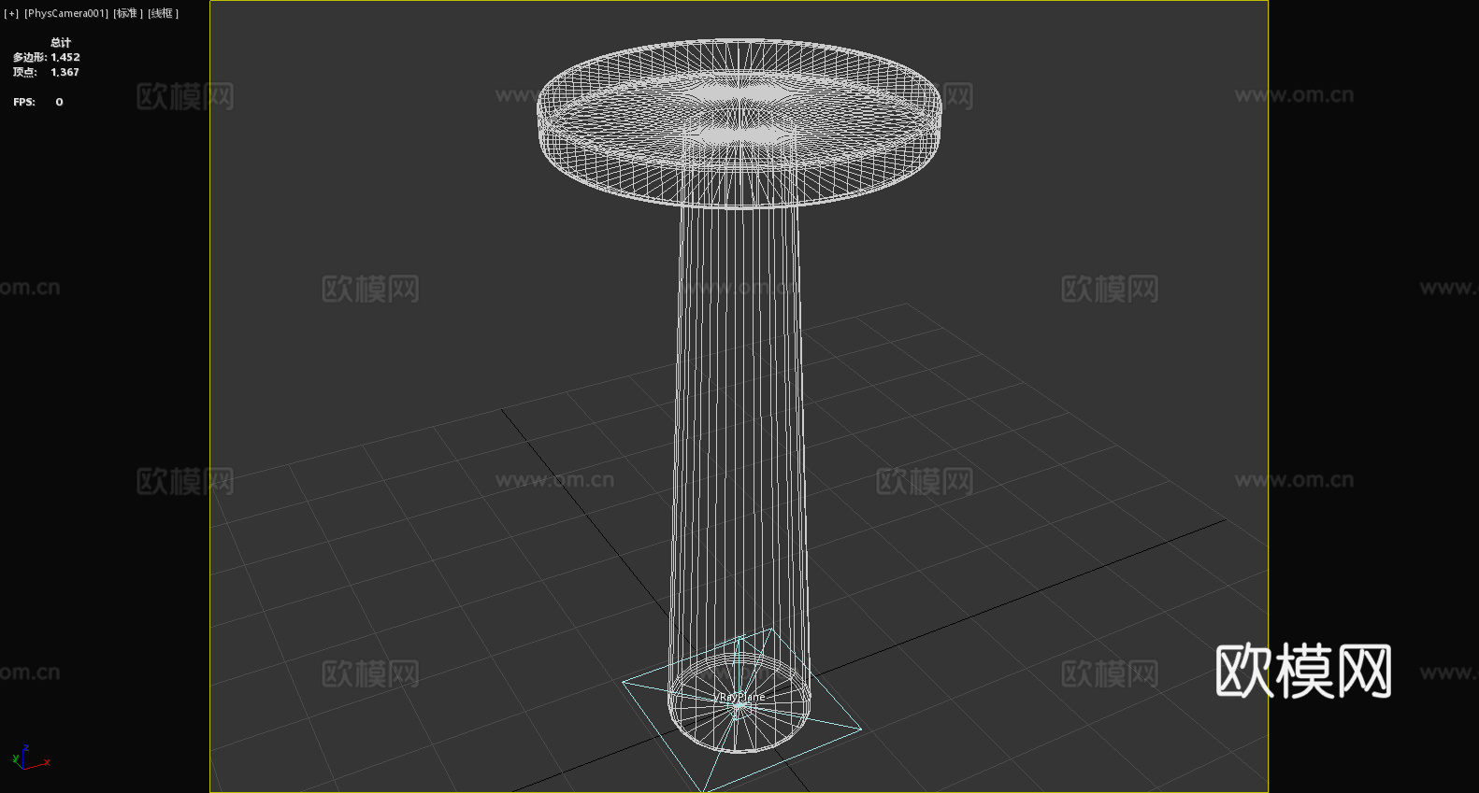Click the 多边形 count value 1,452

(65, 57)
